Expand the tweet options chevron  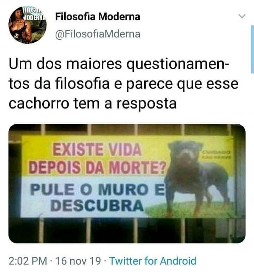coord(242,16)
